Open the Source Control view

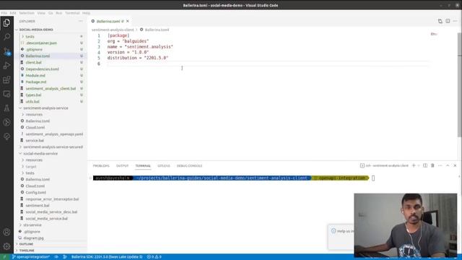point(6,51)
